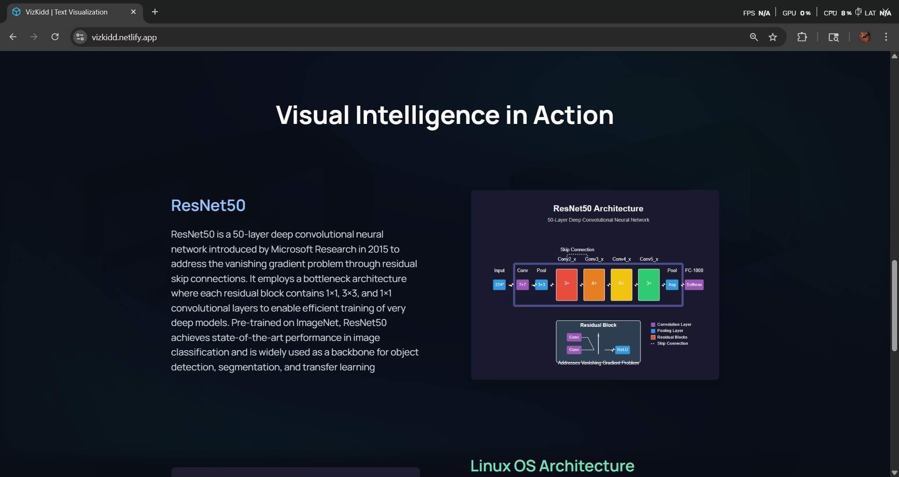This screenshot has height=477, width=899.
Task: Click the blue Avg pooling box
Action: pos(672,284)
